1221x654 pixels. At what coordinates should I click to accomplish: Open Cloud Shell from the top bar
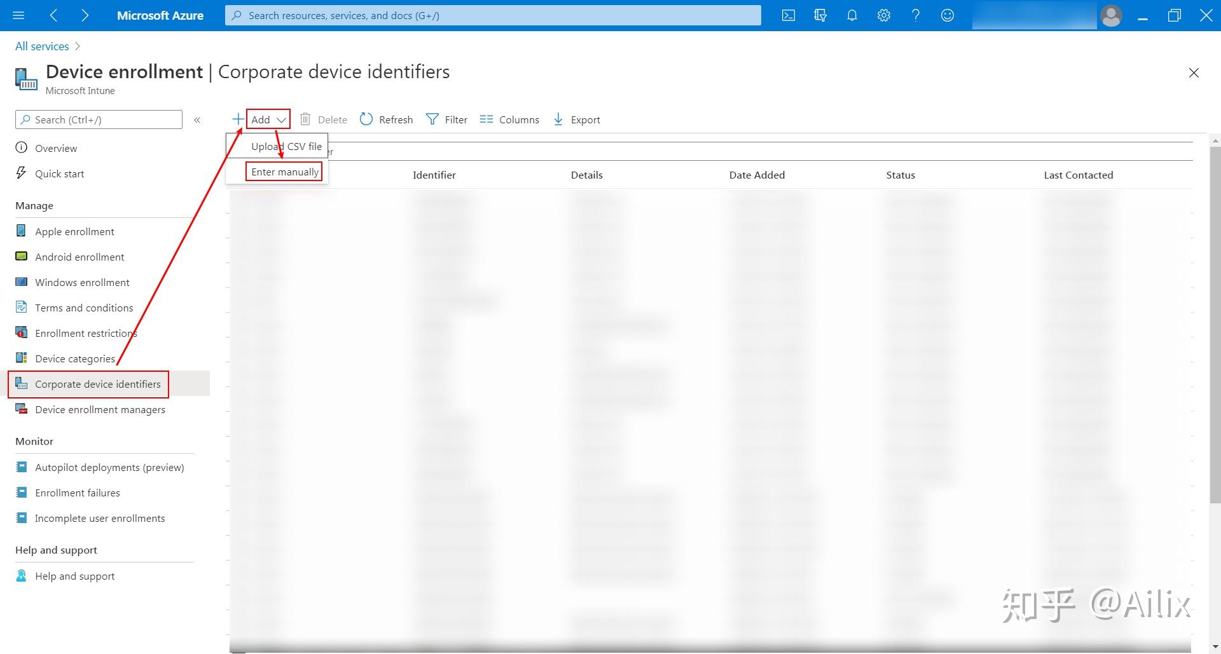pos(788,15)
